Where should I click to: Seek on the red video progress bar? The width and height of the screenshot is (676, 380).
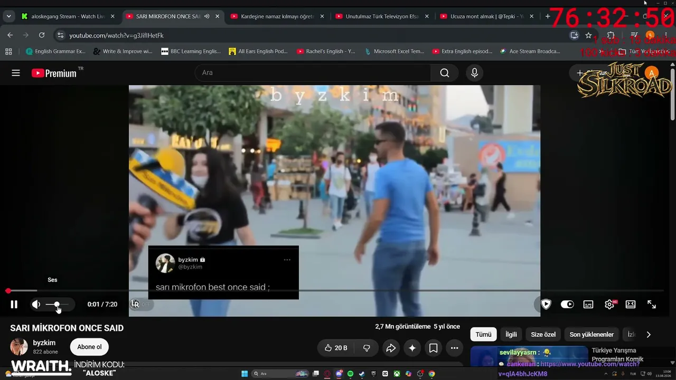336,291
